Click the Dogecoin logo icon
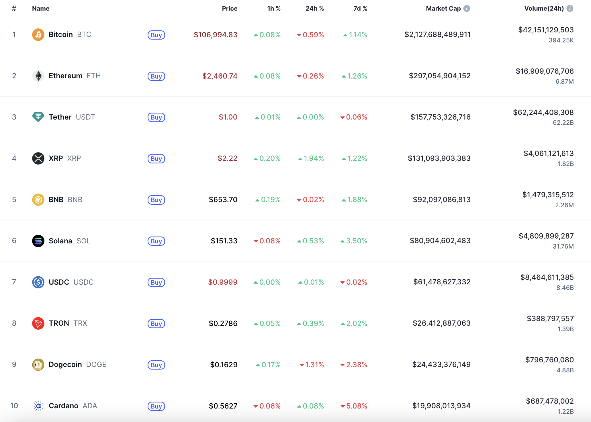The height and width of the screenshot is (422, 591). 38,365
